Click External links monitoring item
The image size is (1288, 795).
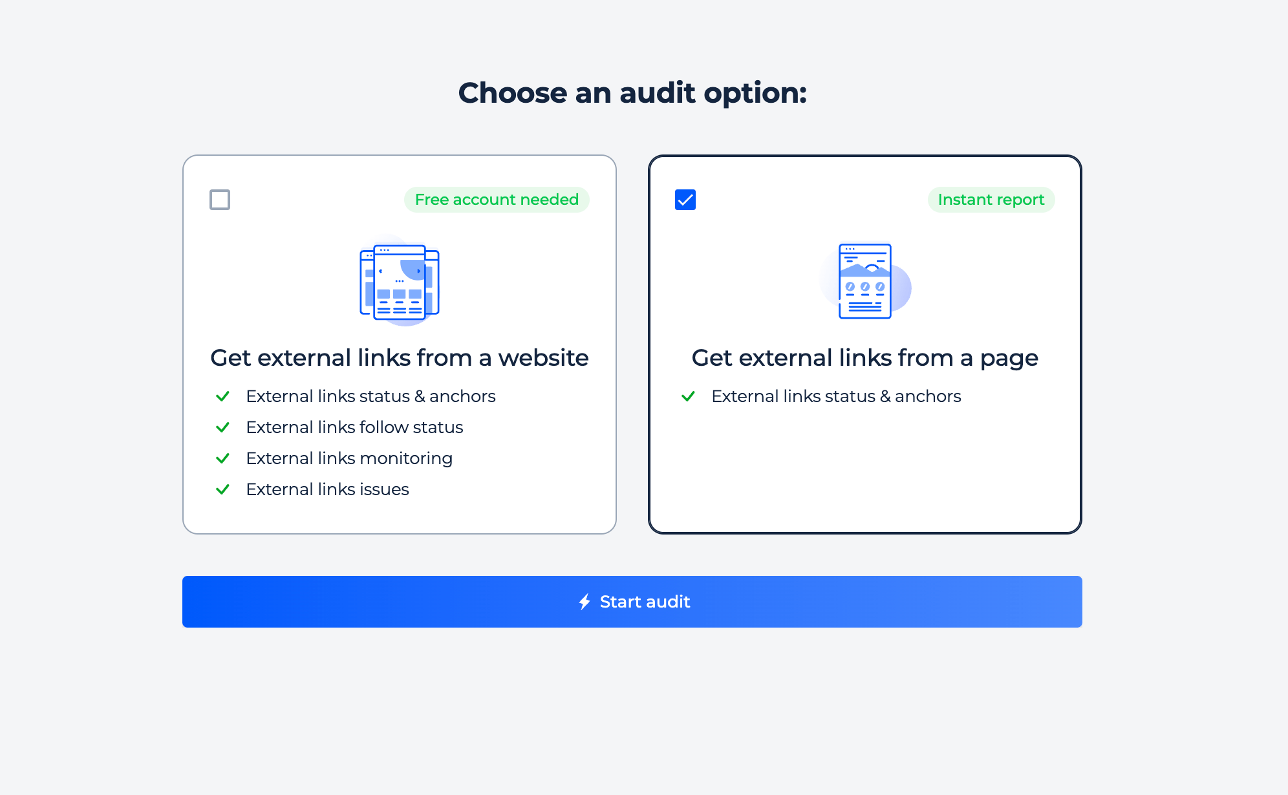point(349,458)
